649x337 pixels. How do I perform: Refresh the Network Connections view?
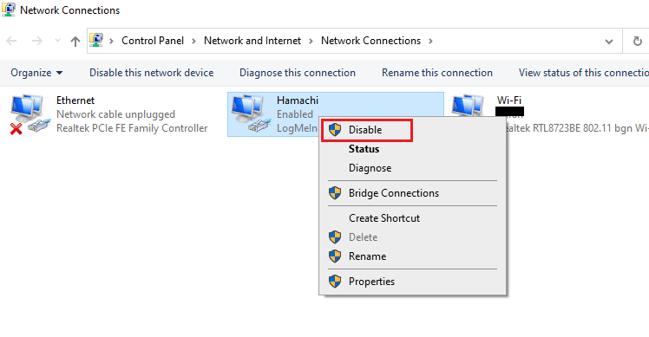pos(638,41)
